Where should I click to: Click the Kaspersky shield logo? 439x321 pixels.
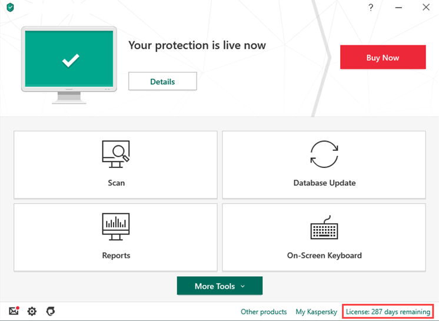click(x=11, y=7)
